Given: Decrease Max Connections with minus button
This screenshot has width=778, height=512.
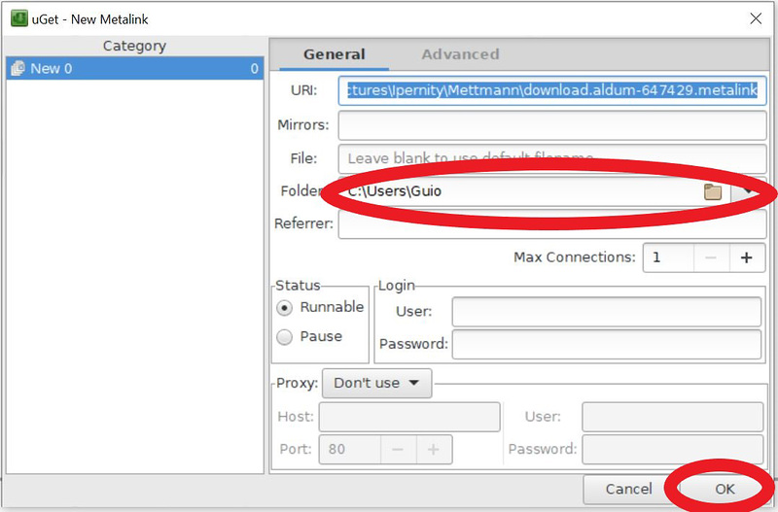Looking at the screenshot, I should (711, 257).
